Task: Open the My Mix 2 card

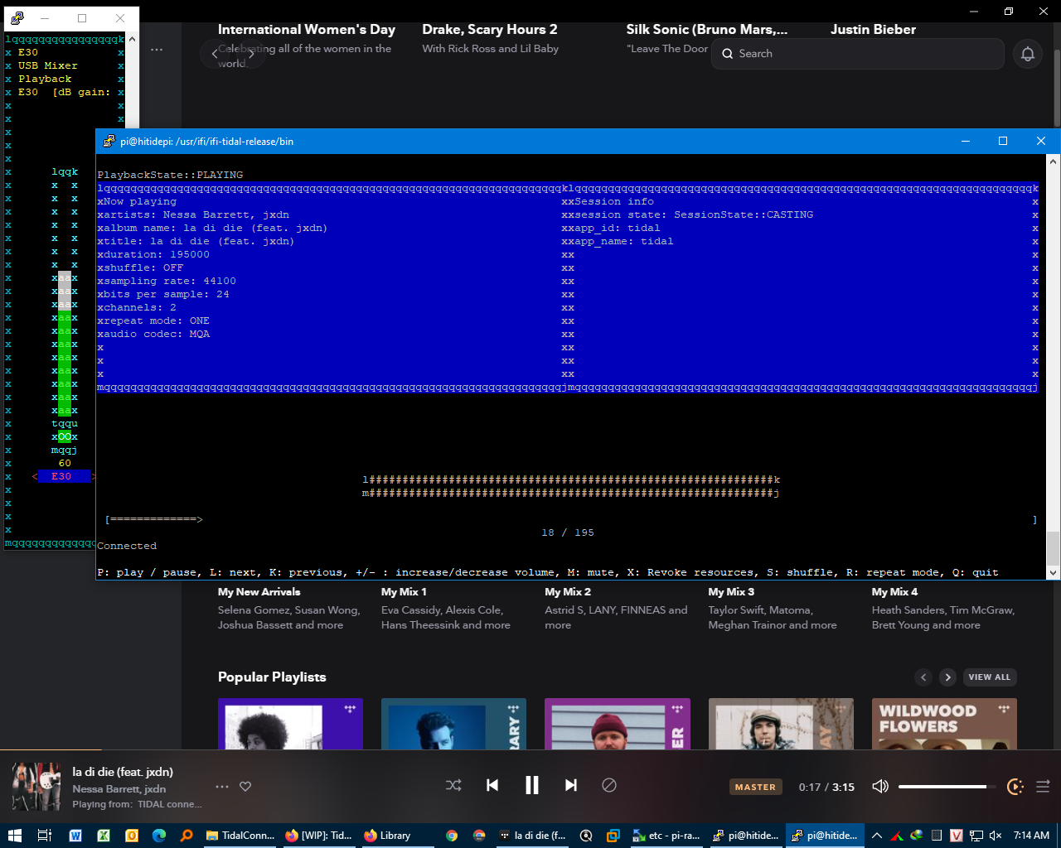Action: point(568,592)
